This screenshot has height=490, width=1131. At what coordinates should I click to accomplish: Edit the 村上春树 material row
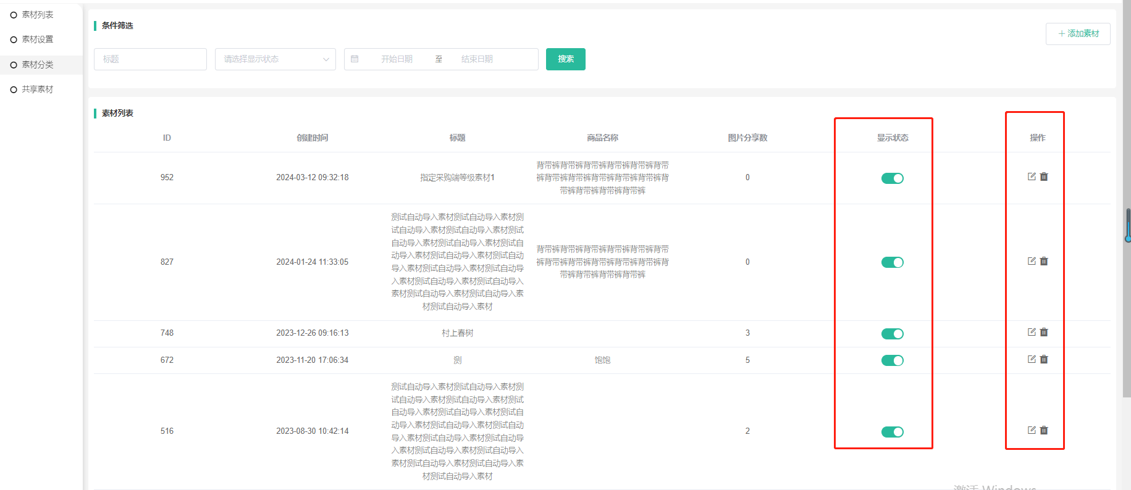click(1031, 332)
